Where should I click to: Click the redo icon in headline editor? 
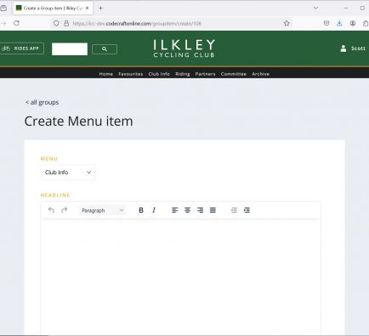point(65,210)
